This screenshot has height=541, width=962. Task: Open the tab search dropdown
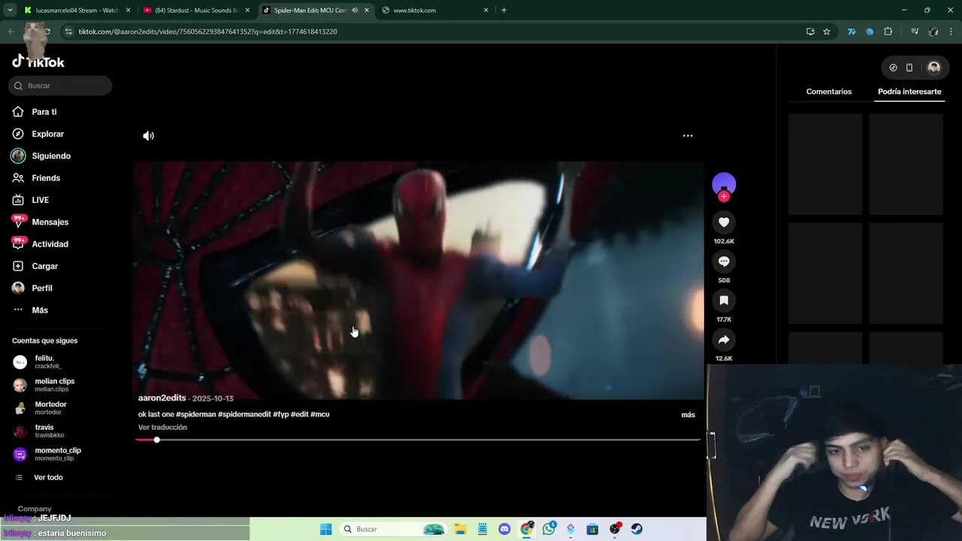(x=10, y=11)
